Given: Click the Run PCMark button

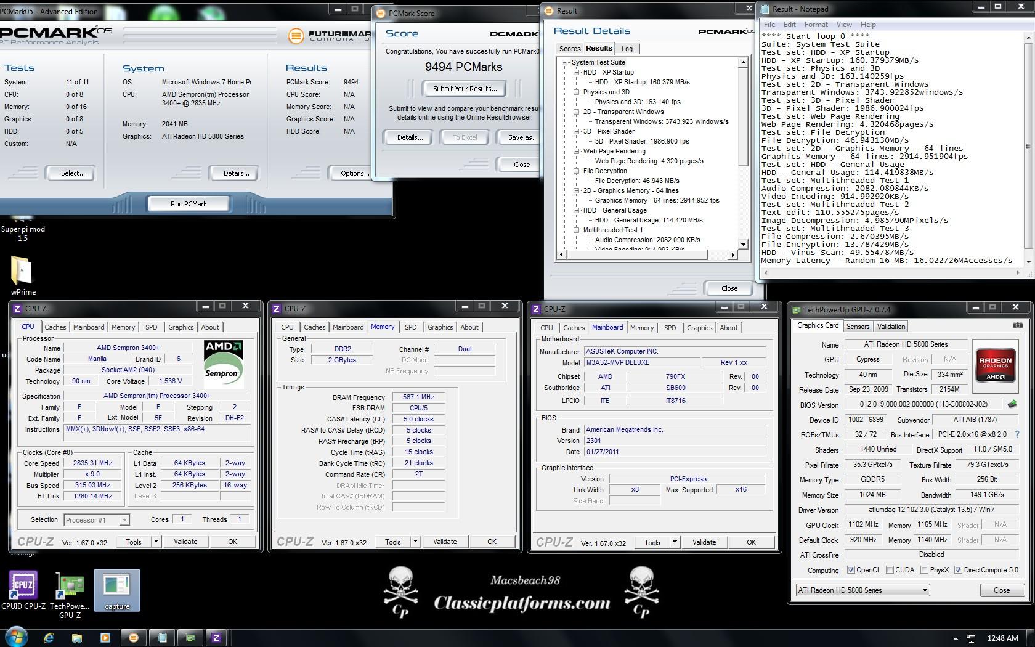Looking at the screenshot, I should (x=189, y=203).
